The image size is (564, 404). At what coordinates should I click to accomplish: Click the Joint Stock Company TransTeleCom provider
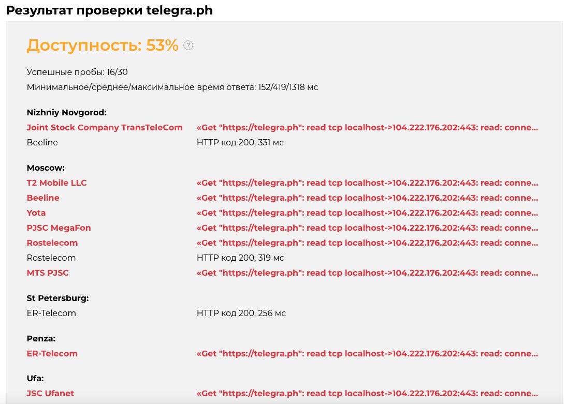click(x=105, y=127)
